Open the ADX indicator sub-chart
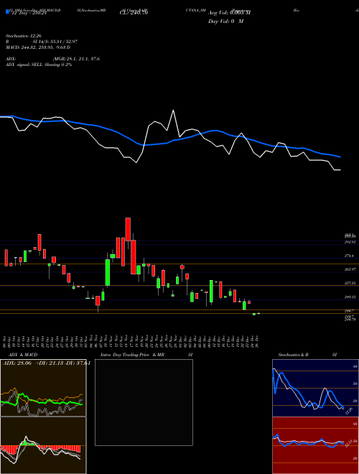Screen dimensions: 359x474 pos(43,388)
